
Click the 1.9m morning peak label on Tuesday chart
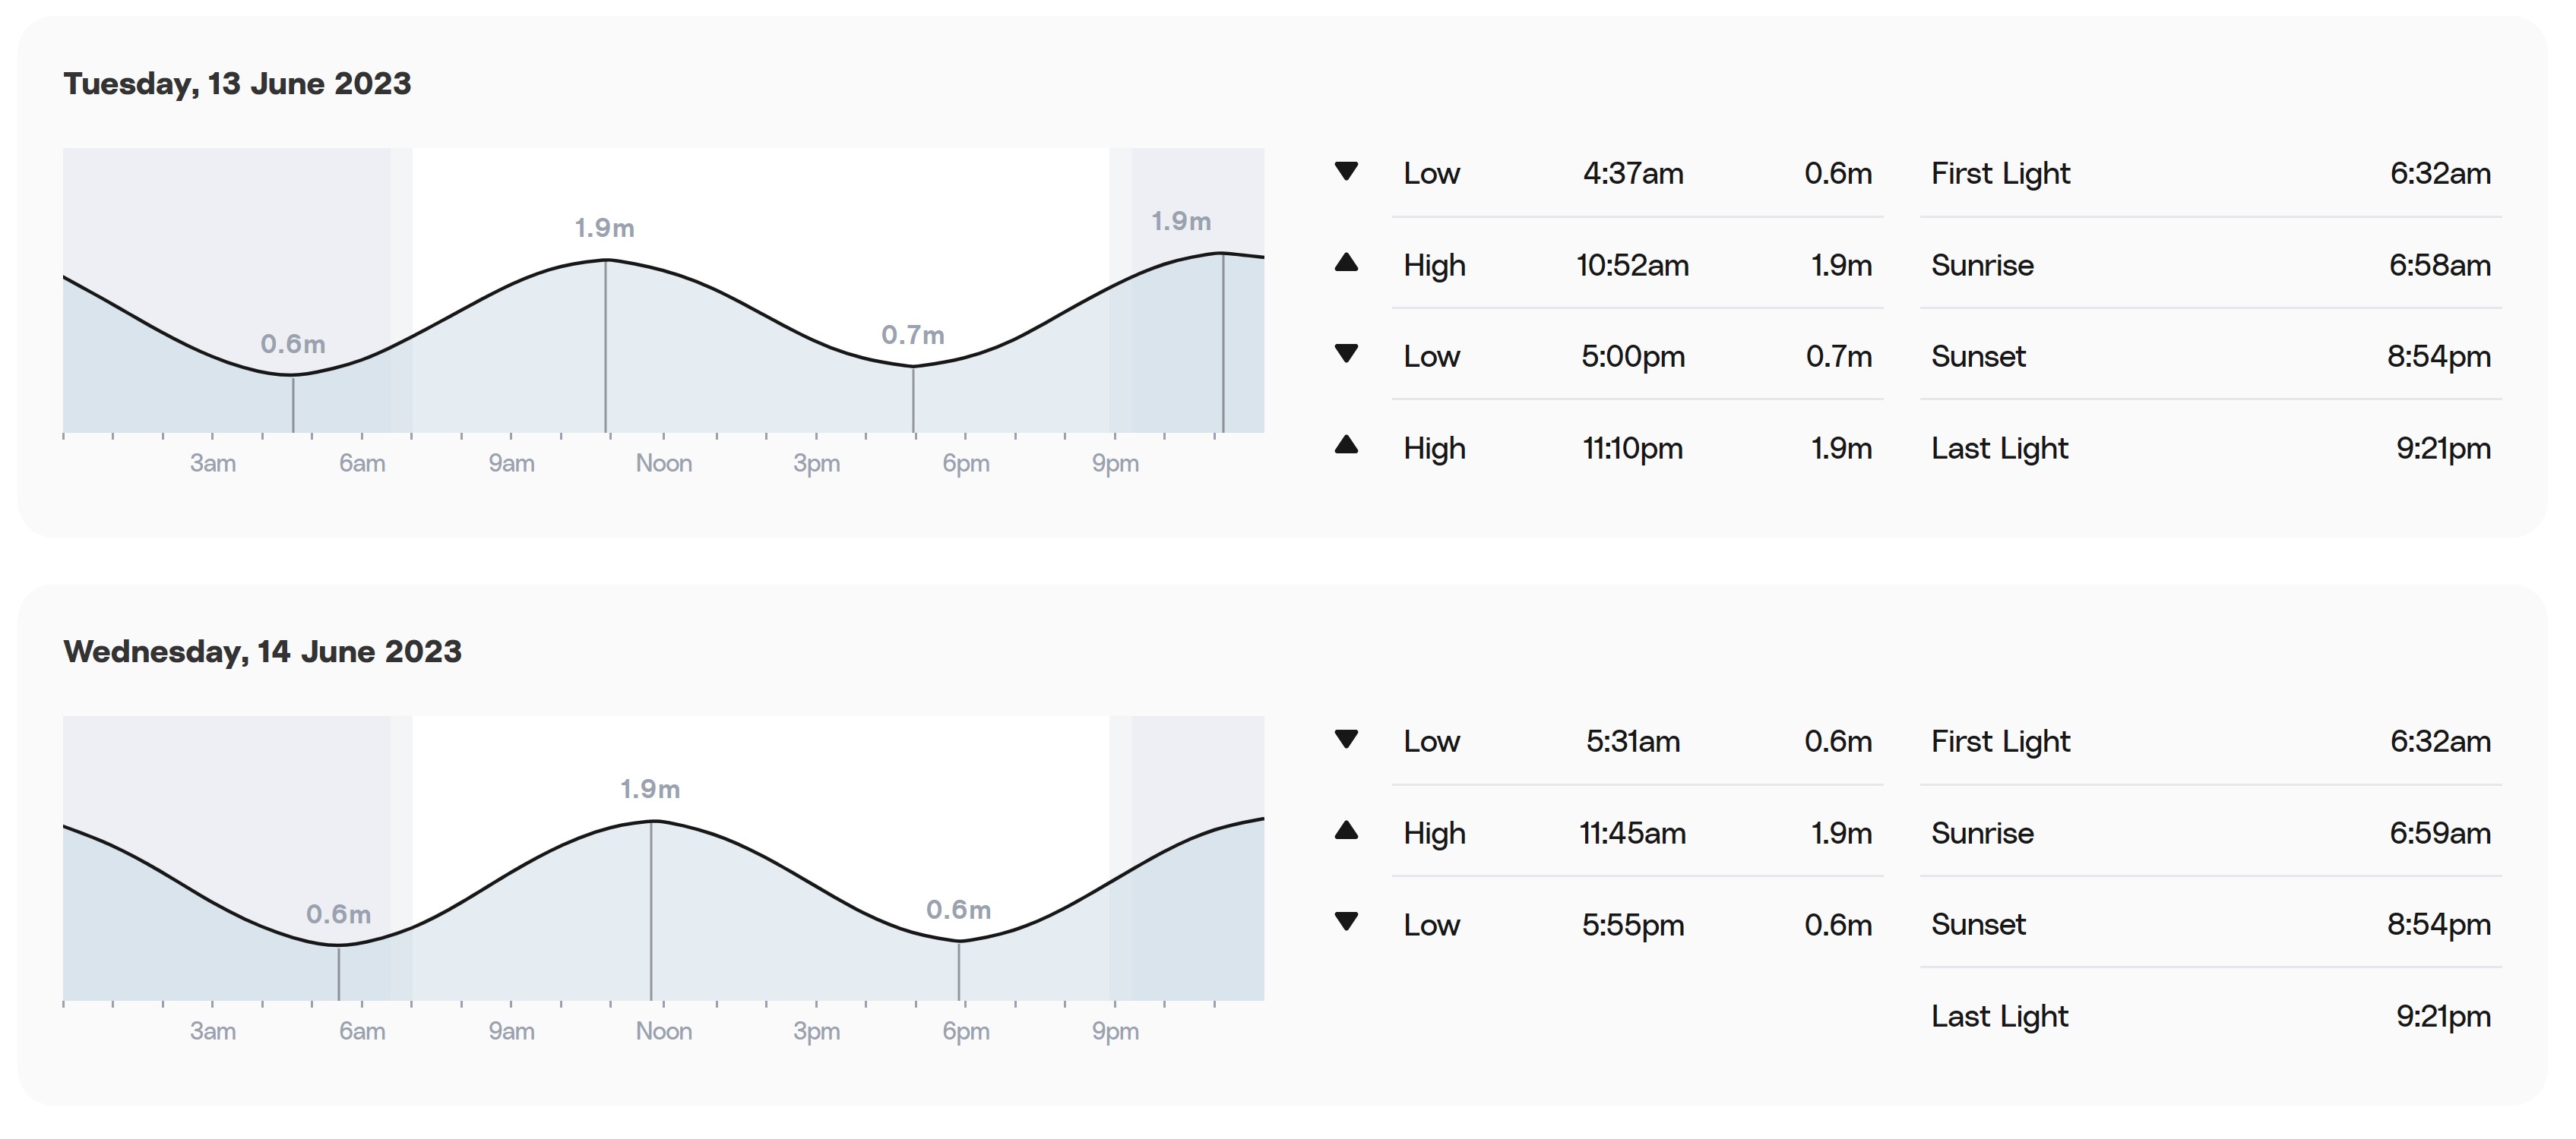604,228
